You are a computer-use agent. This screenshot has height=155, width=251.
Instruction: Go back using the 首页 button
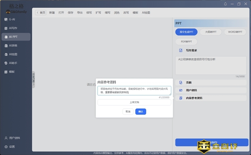(41, 13)
